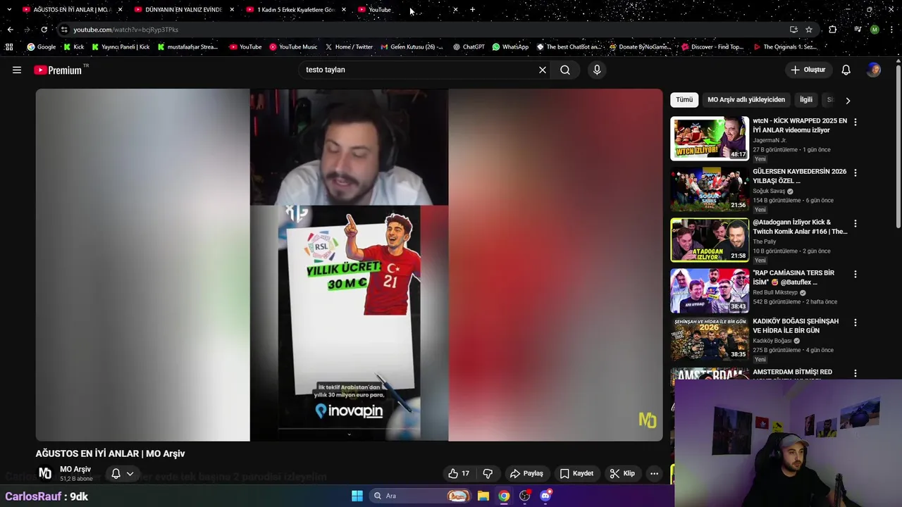Open Yayıncı Paneli Kick bookmark
This screenshot has height=507, width=902.
coord(121,47)
